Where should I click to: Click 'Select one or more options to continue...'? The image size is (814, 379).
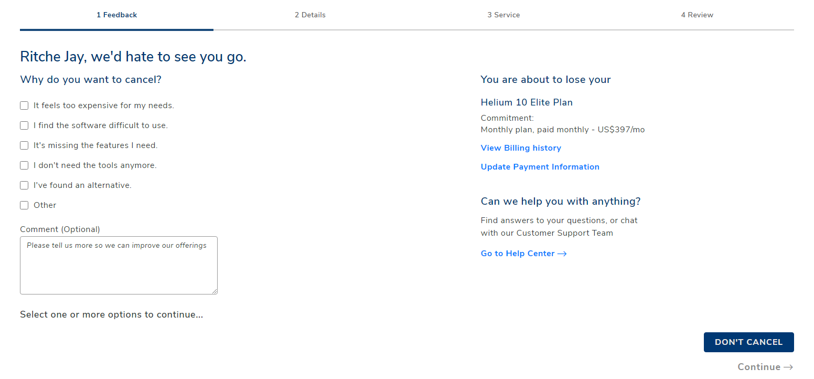click(x=111, y=314)
